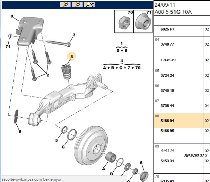Click row index 04 in parts table
The image size is (210, 182).
(x=157, y=40)
